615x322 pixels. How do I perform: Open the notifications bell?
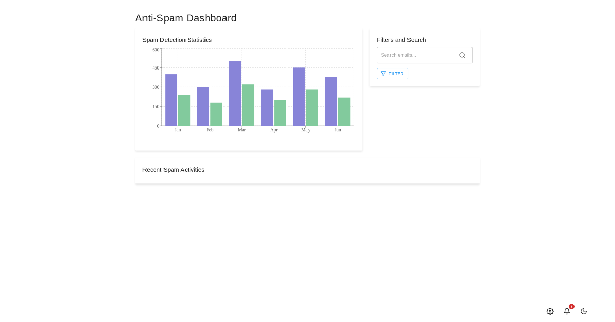[x=567, y=311]
